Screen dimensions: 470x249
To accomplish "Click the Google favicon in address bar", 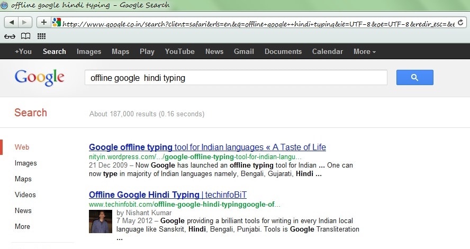I will point(57,23).
